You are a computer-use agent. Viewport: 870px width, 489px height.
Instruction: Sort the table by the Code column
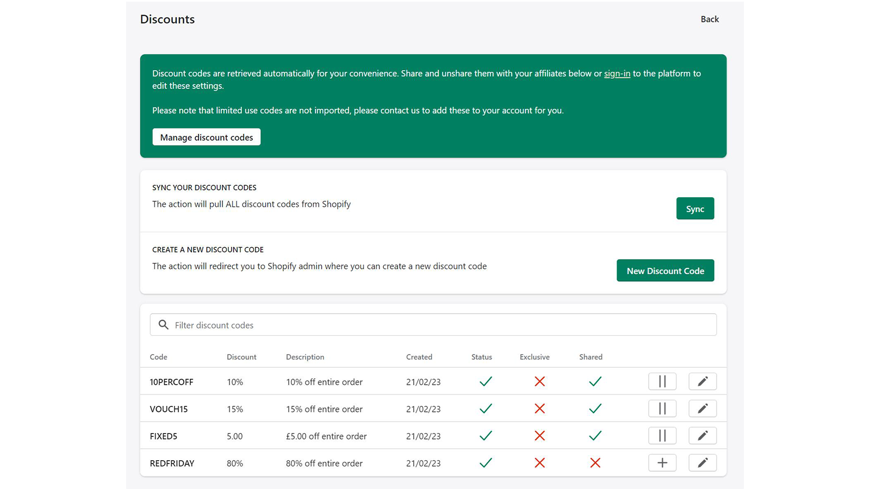[x=158, y=357]
